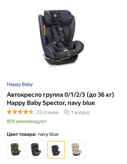Open the 1 вопрос questions link

[x=80, y=112]
